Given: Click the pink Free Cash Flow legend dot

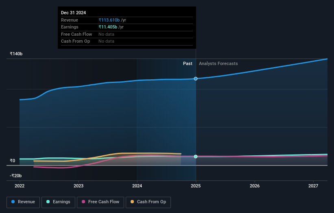Looking at the screenshot, I should pos(83,202).
